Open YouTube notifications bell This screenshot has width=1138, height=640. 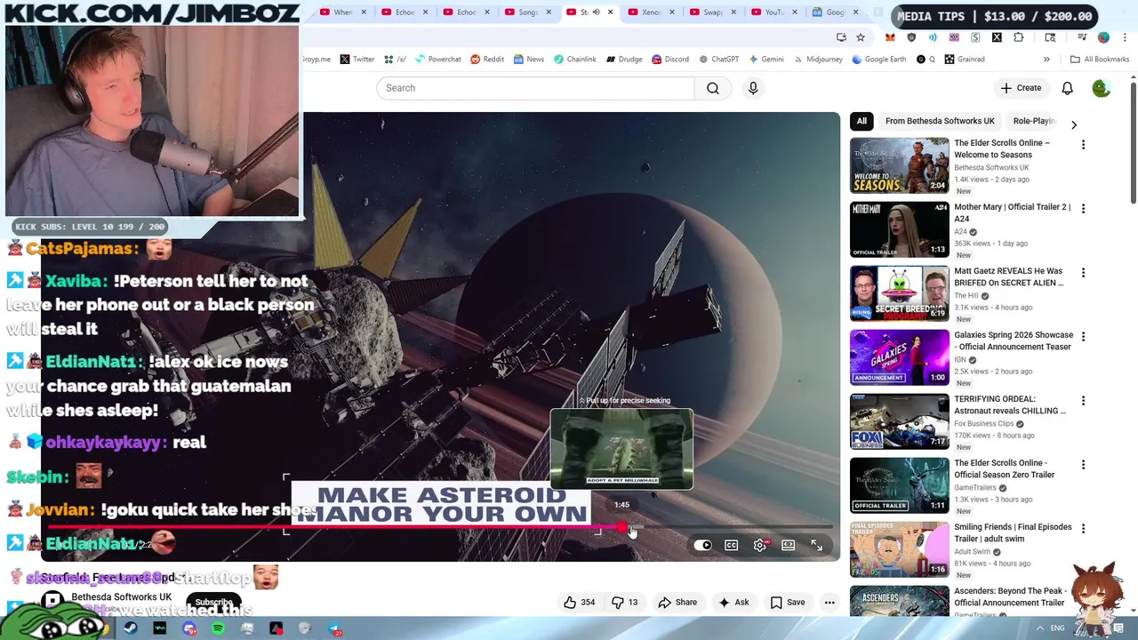[x=1067, y=88]
